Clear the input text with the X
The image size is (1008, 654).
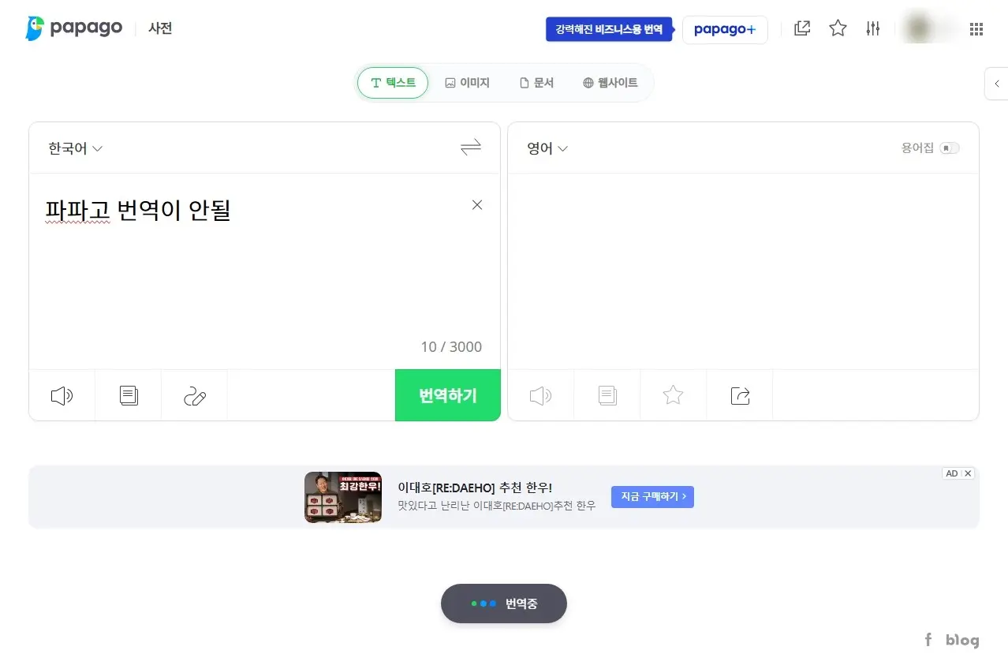click(x=477, y=204)
